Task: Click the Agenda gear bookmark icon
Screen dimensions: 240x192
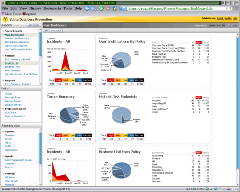Action: [x=24, y=14]
